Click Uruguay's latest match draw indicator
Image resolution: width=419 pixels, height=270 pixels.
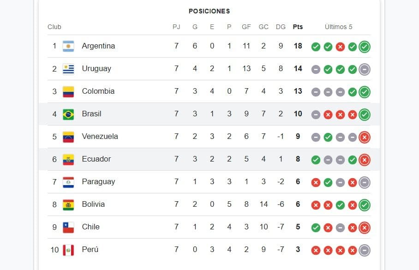pyautogui.click(x=365, y=69)
